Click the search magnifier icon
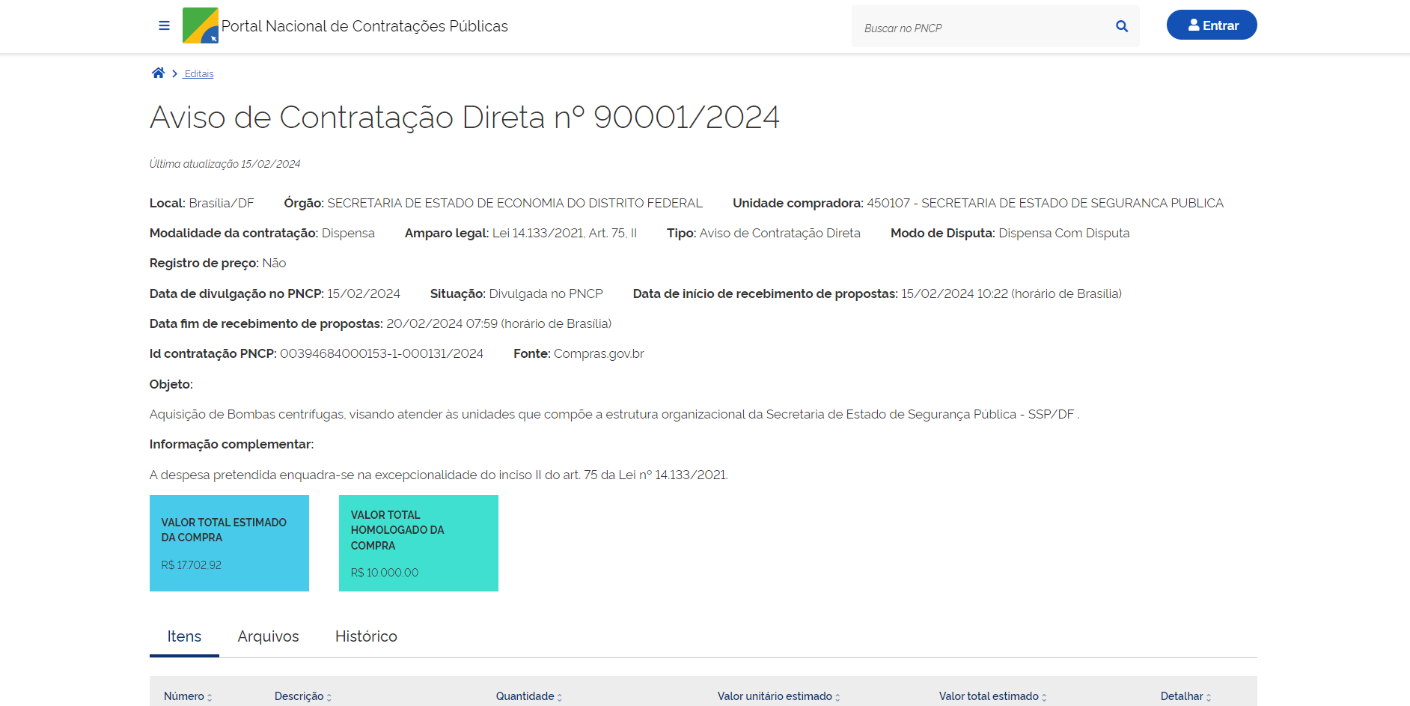 [1121, 26]
